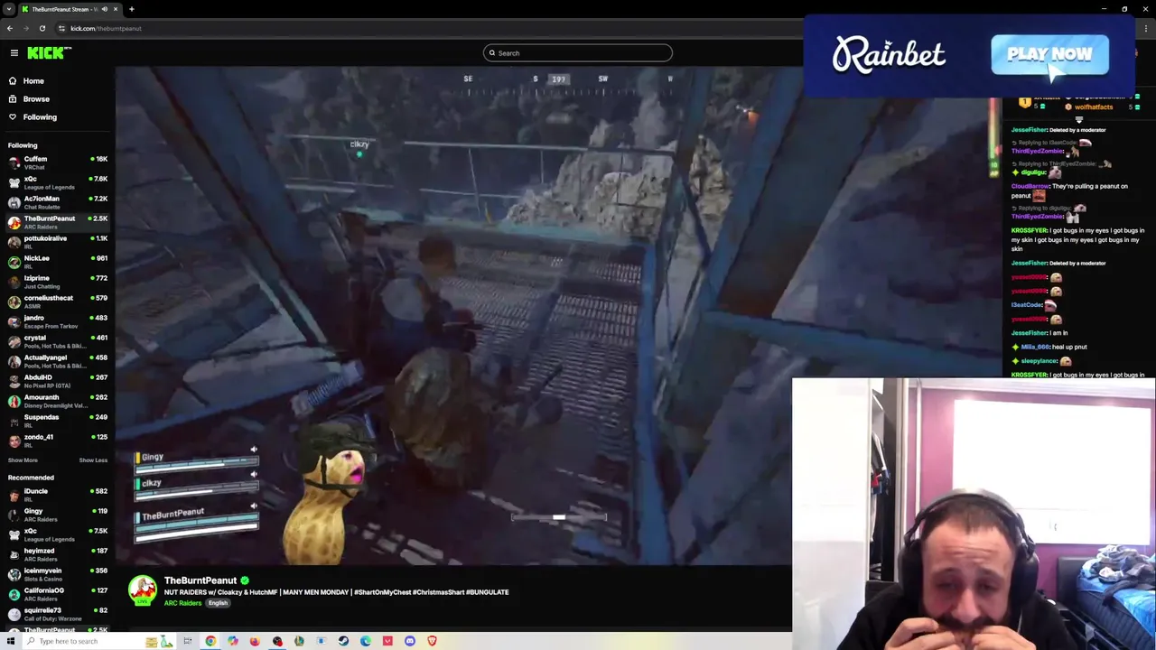
Task: Click Milla_666 username in chat
Action: 1036,347
